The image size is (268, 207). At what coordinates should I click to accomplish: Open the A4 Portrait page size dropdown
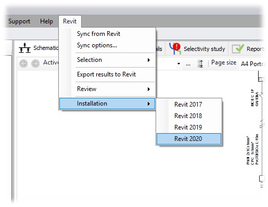coord(252,64)
